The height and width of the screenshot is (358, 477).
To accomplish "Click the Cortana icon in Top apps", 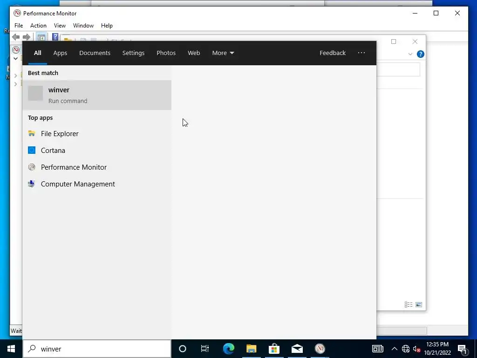I will click(x=32, y=150).
